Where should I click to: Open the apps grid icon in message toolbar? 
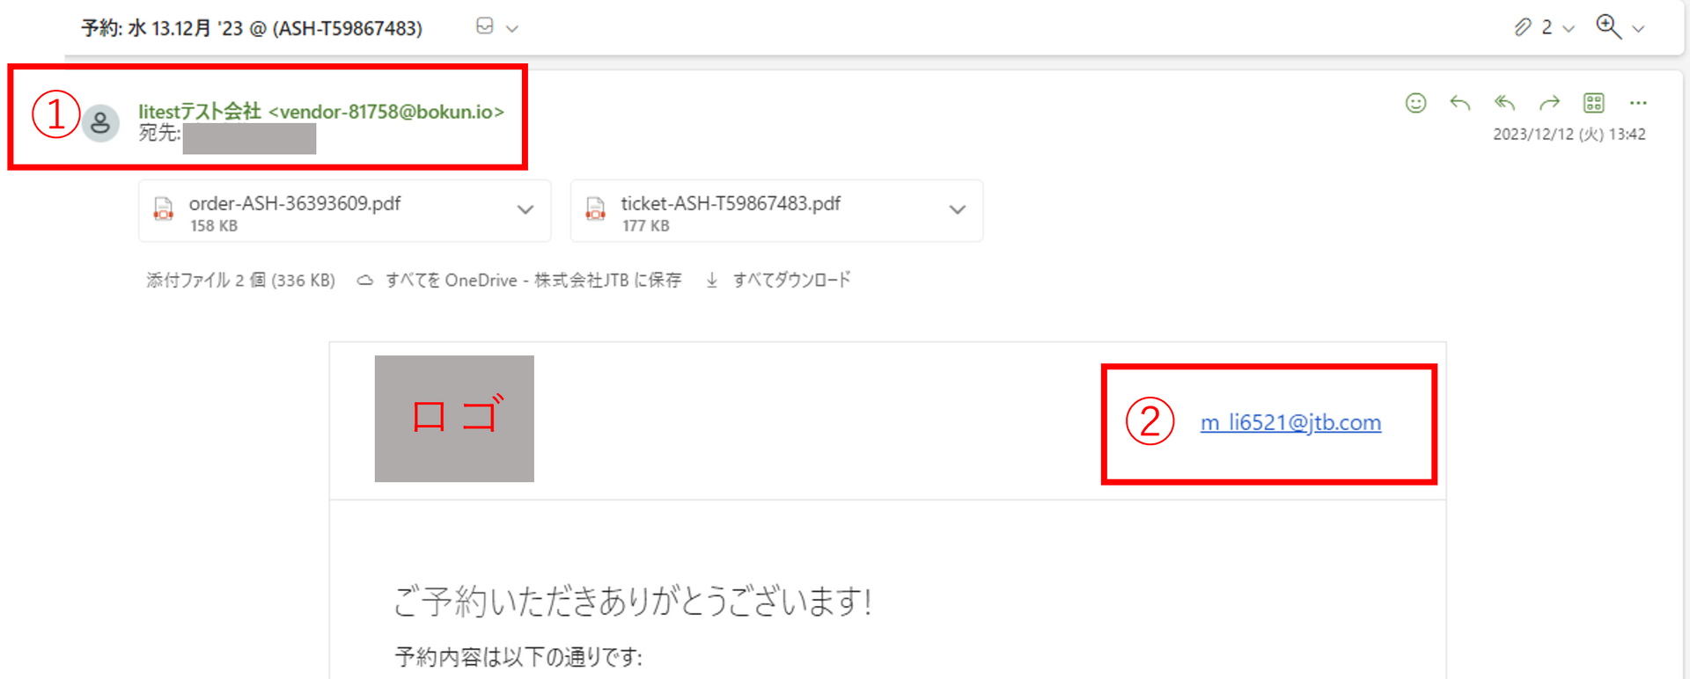(1594, 104)
